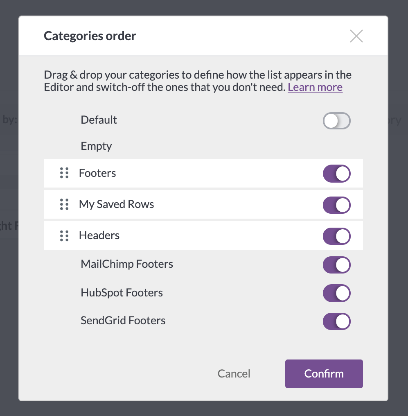The height and width of the screenshot is (416, 408).
Task: Disable the HubSpot Footers switch
Action: (336, 293)
